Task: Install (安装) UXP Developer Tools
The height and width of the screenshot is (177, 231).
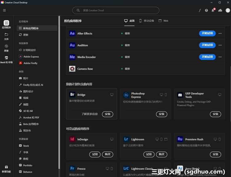Action: pyautogui.click(x=216, y=114)
